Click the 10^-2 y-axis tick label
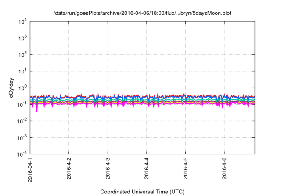The width and height of the screenshot is (281, 196). click(22, 121)
